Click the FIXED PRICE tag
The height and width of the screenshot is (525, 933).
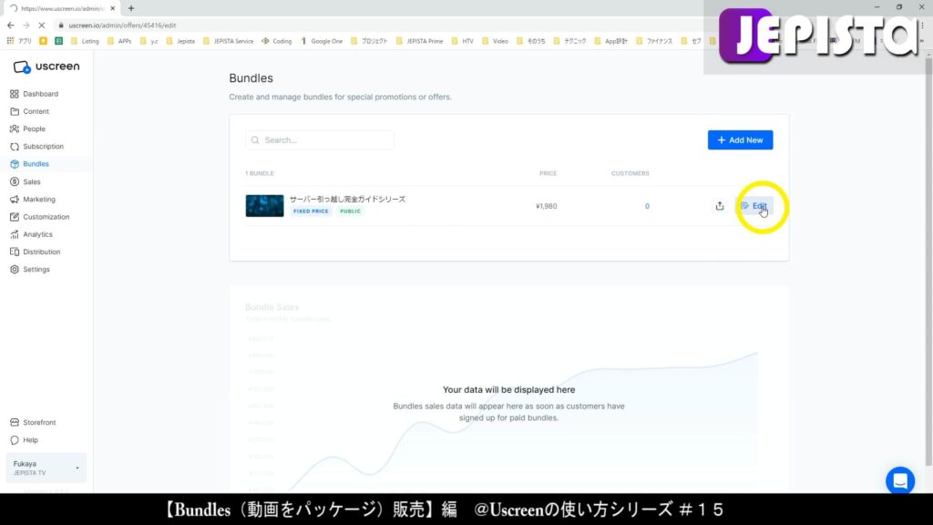click(x=311, y=211)
